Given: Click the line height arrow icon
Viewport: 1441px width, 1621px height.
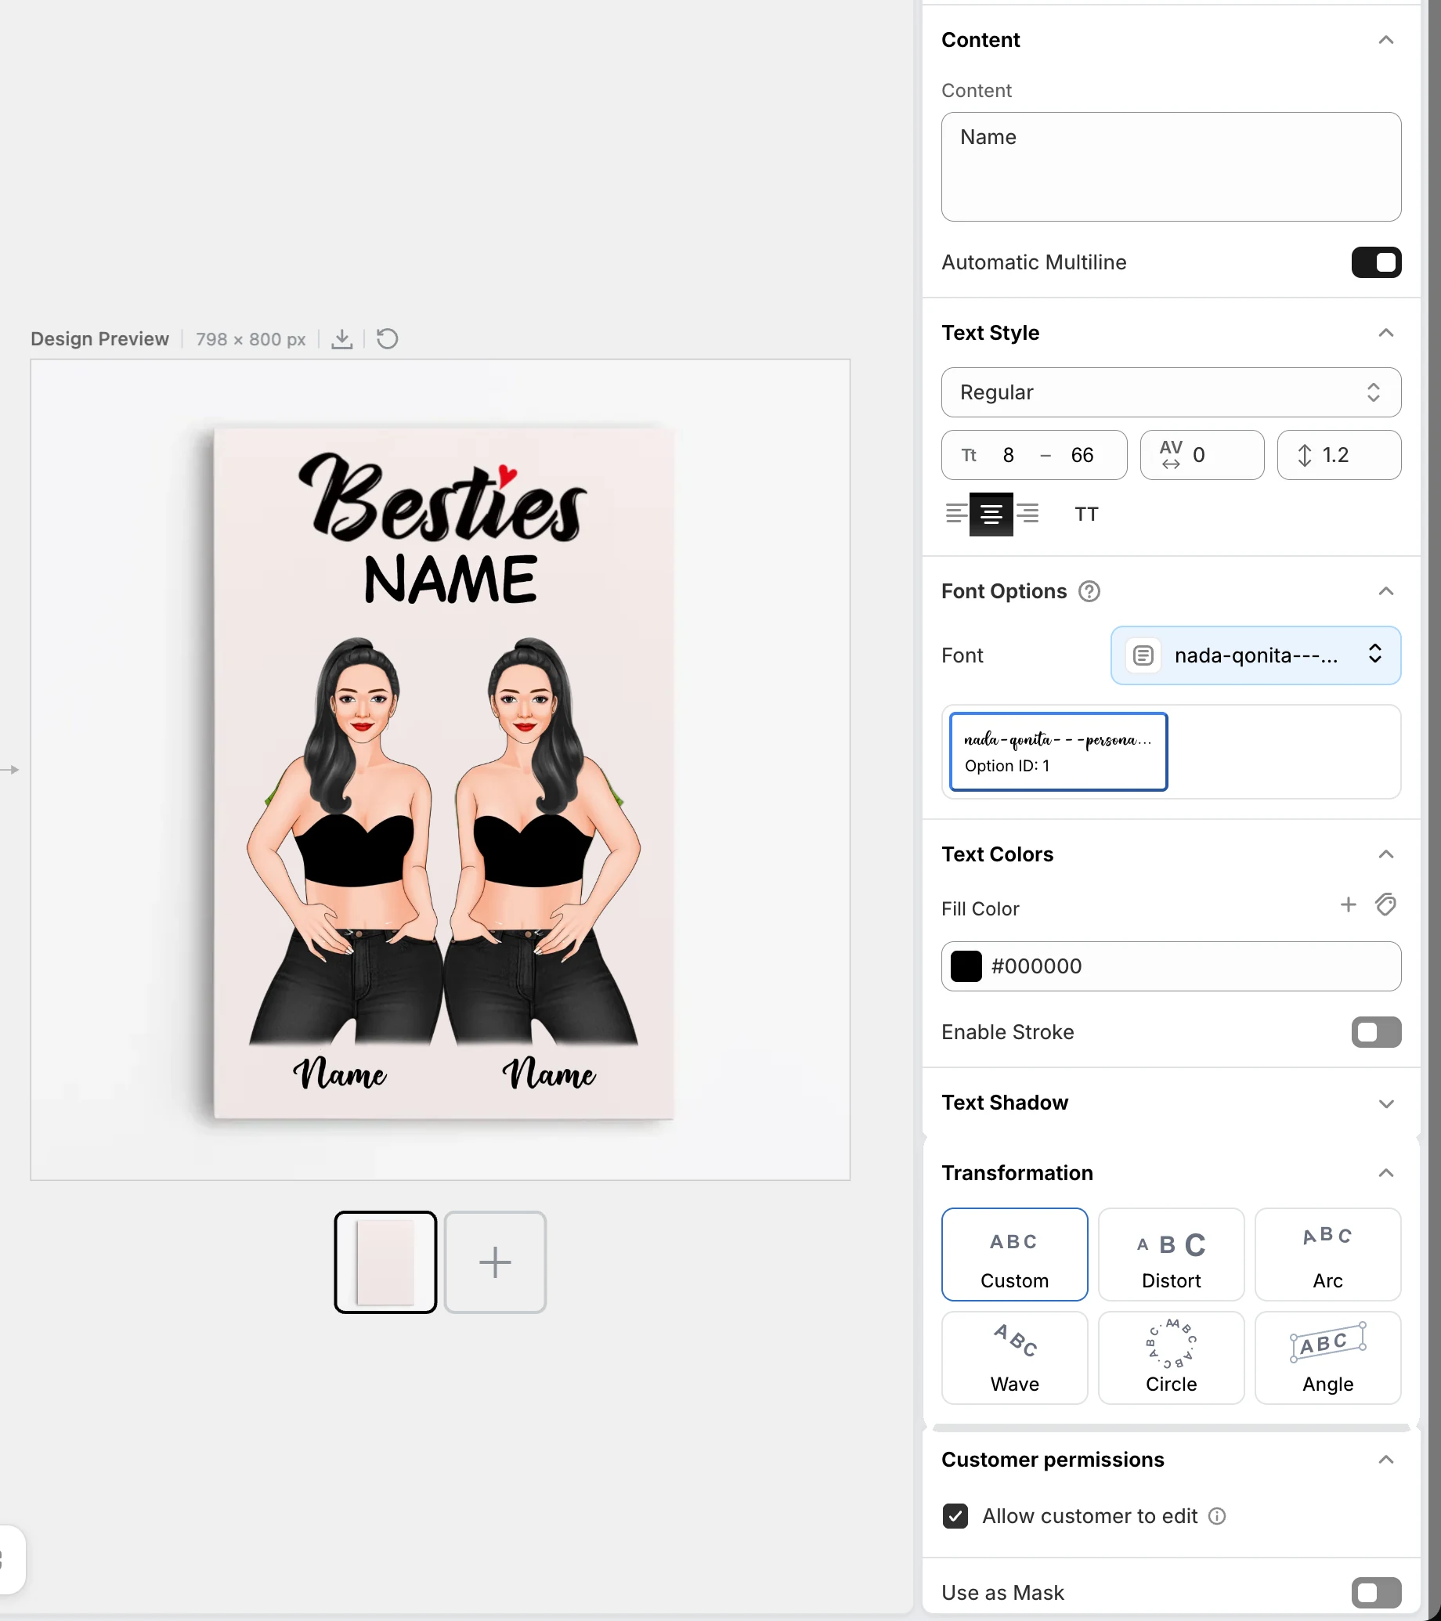Looking at the screenshot, I should pyautogui.click(x=1305, y=455).
